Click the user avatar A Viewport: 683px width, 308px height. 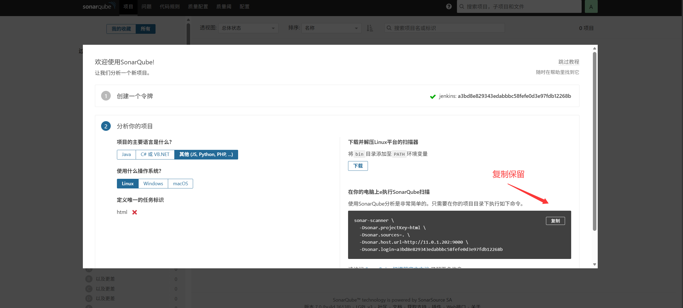pos(591,7)
